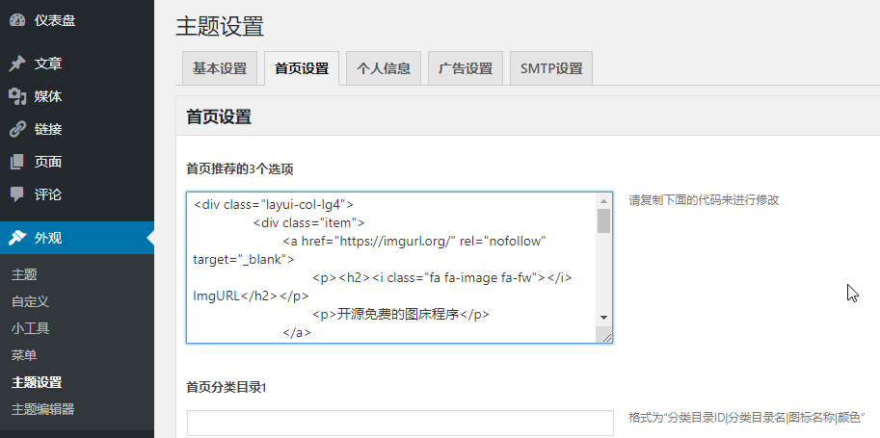Click the Dashboard gauge icon
Viewport: 880px width, 438px height.
[x=17, y=20]
